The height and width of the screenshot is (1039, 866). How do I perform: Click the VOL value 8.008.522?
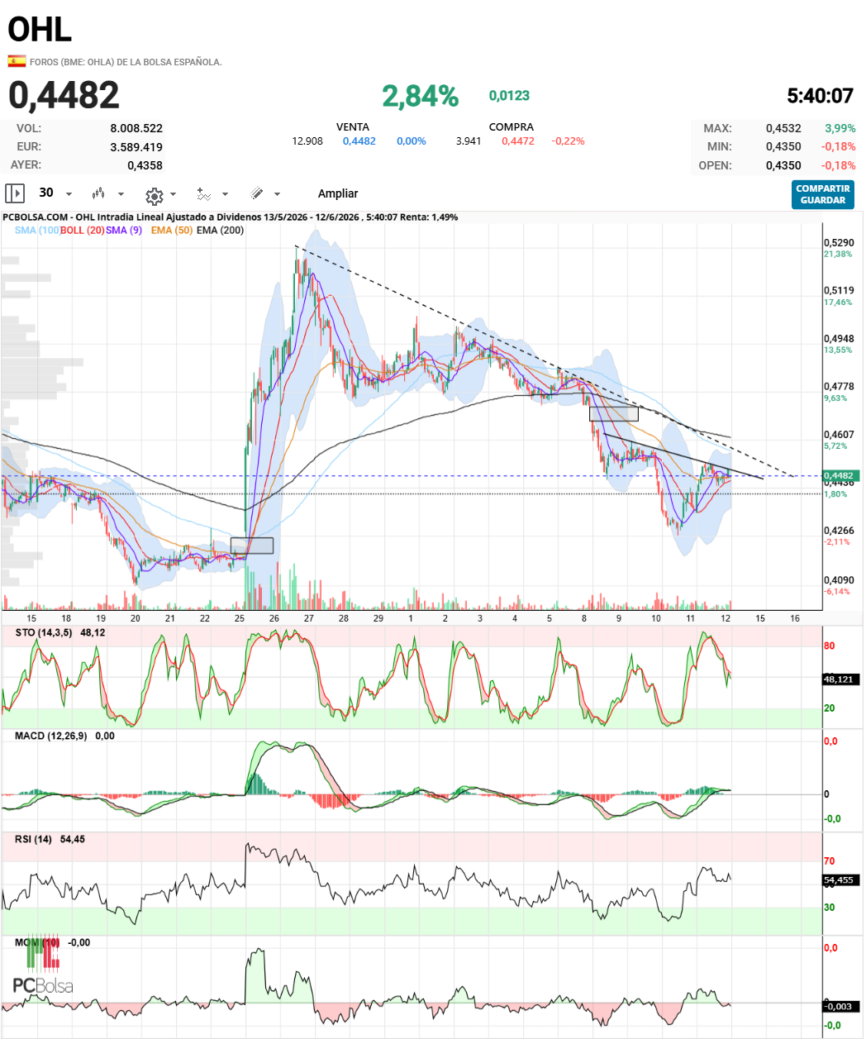point(136,128)
